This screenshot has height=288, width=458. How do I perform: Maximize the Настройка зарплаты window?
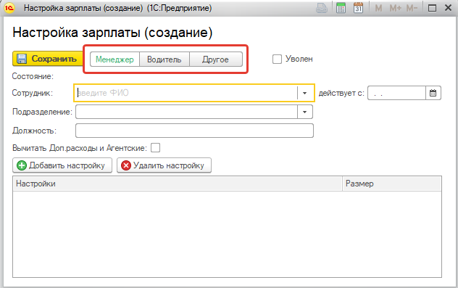coord(432,8)
